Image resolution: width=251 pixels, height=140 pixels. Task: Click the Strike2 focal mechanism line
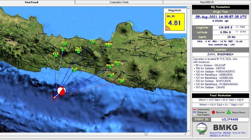[x=221, y=105]
